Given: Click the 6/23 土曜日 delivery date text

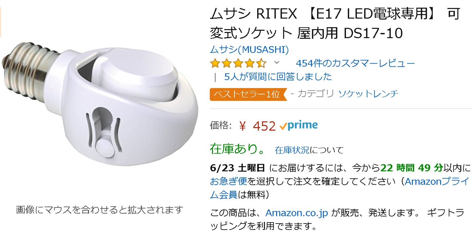Looking at the screenshot, I should pos(237,168).
